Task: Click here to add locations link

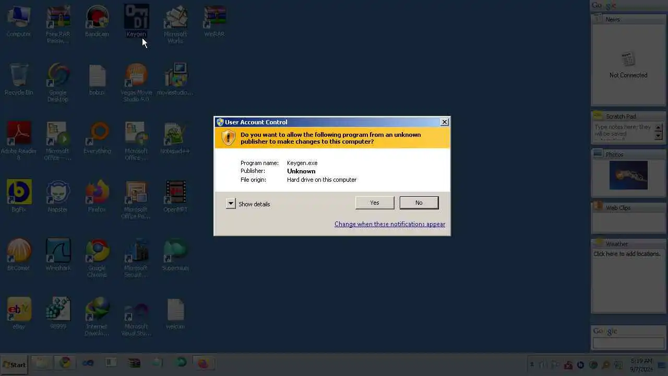Action: click(x=627, y=254)
